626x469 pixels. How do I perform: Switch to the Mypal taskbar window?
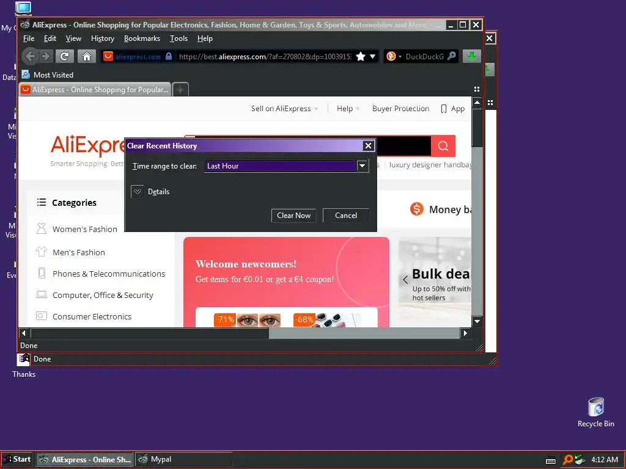point(183,459)
